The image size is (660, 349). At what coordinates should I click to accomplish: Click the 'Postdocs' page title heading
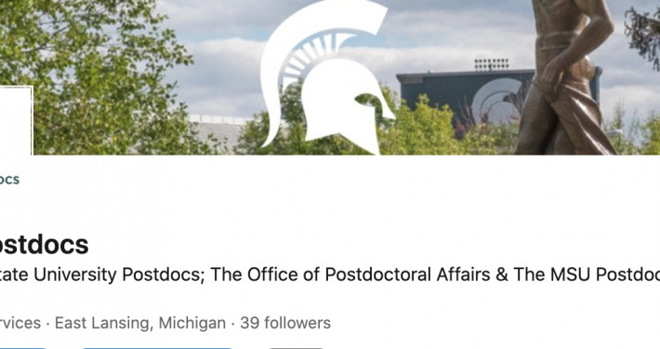(44, 245)
